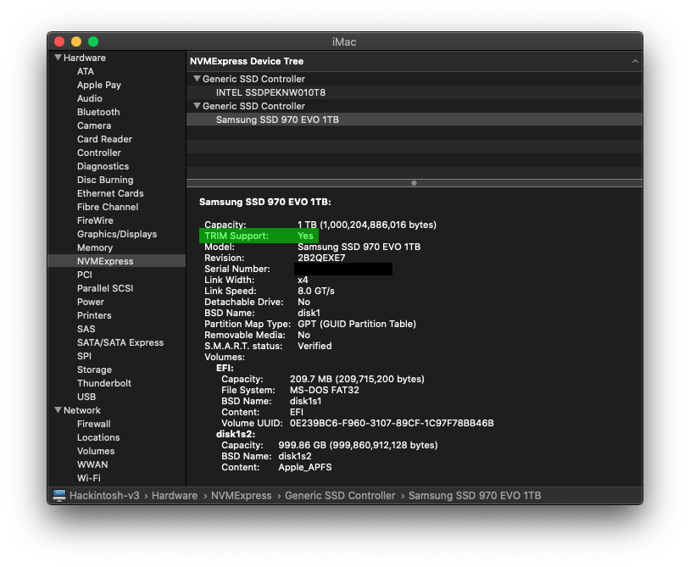The height and width of the screenshot is (567, 690).
Task: Open Card Reader section
Action: [104, 140]
